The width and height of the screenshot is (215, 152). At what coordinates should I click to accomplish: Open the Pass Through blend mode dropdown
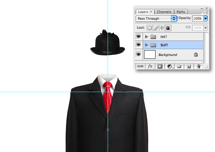[x=156, y=19]
